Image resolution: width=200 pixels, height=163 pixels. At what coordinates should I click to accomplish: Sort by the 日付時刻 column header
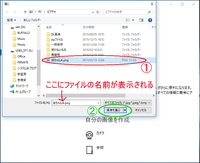click(88, 27)
